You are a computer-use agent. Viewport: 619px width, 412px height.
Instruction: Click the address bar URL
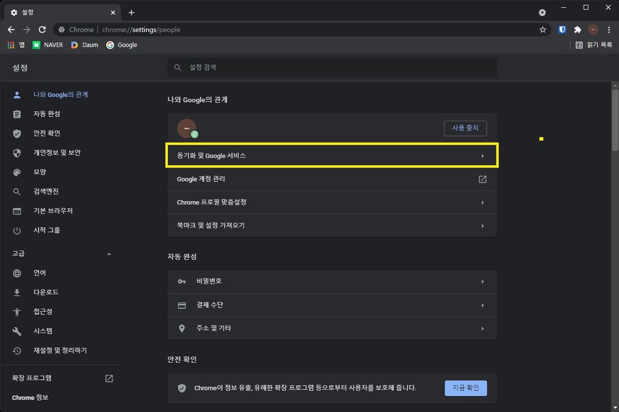point(141,30)
